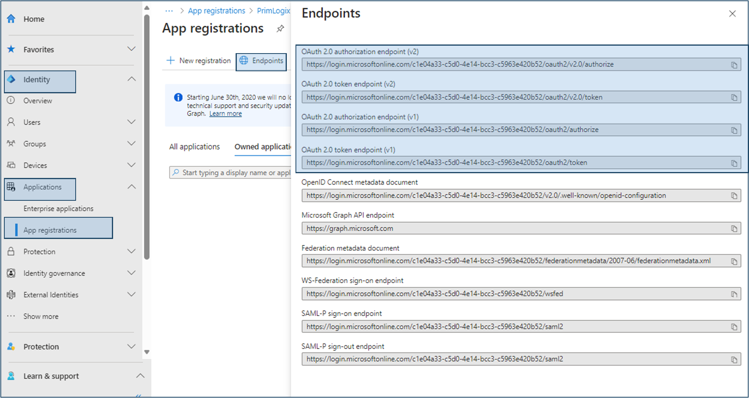Screen dimensions: 749x398
Task: Switch to the All applications tab
Action: point(194,146)
